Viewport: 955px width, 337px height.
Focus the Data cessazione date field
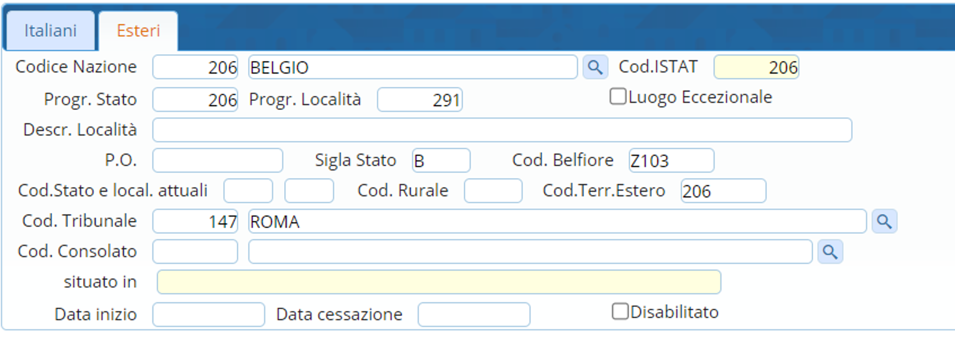pyautogui.click(x=473, y=314)
